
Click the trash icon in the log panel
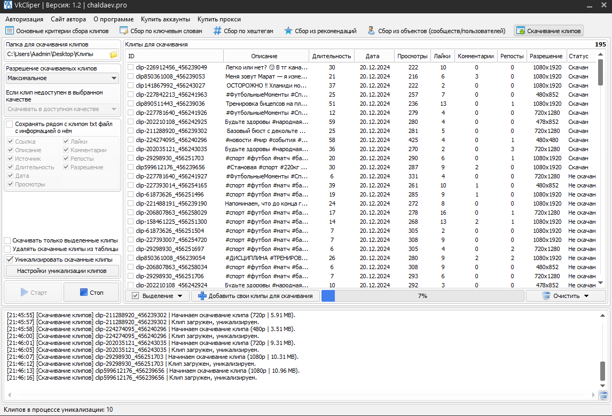(x=603, y=395)
